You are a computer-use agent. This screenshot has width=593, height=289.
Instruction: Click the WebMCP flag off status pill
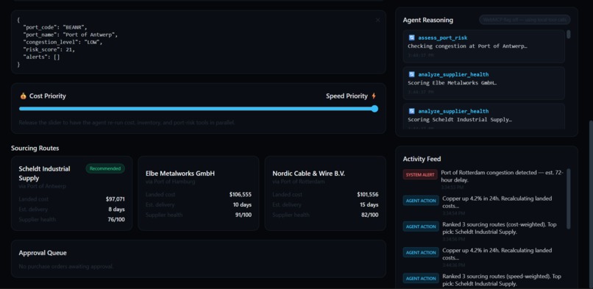pyautogui.click(x=525, y=20)
